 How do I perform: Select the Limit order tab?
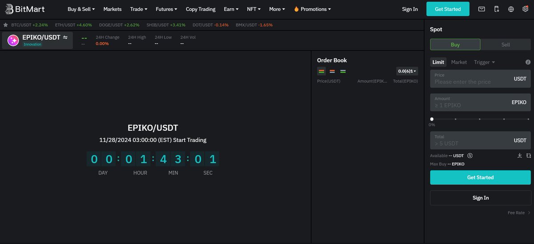pyautogui.click(x=438, y=62)
